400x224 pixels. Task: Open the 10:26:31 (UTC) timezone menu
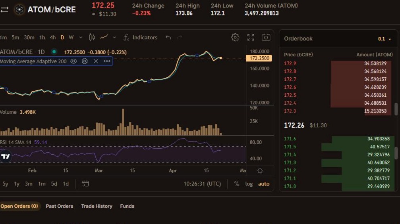coord(202,184)
